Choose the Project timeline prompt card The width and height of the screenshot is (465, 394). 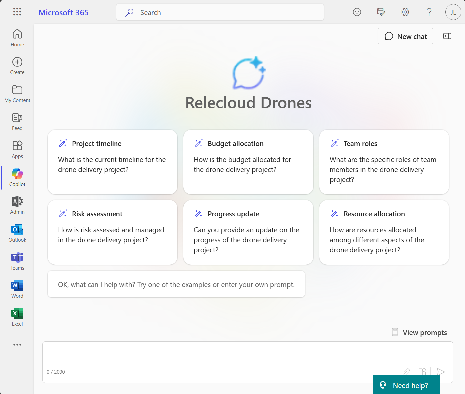113,162
